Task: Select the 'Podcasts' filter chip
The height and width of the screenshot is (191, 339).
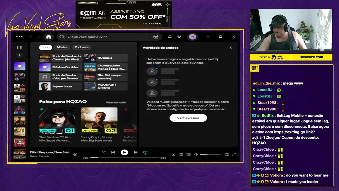Action: point(82,47)
